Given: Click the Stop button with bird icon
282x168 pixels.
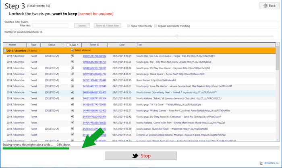Looking at the screenshot, I should click(141, 156).
